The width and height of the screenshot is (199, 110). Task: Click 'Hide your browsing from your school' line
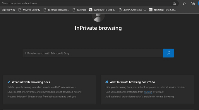[145, 87]
